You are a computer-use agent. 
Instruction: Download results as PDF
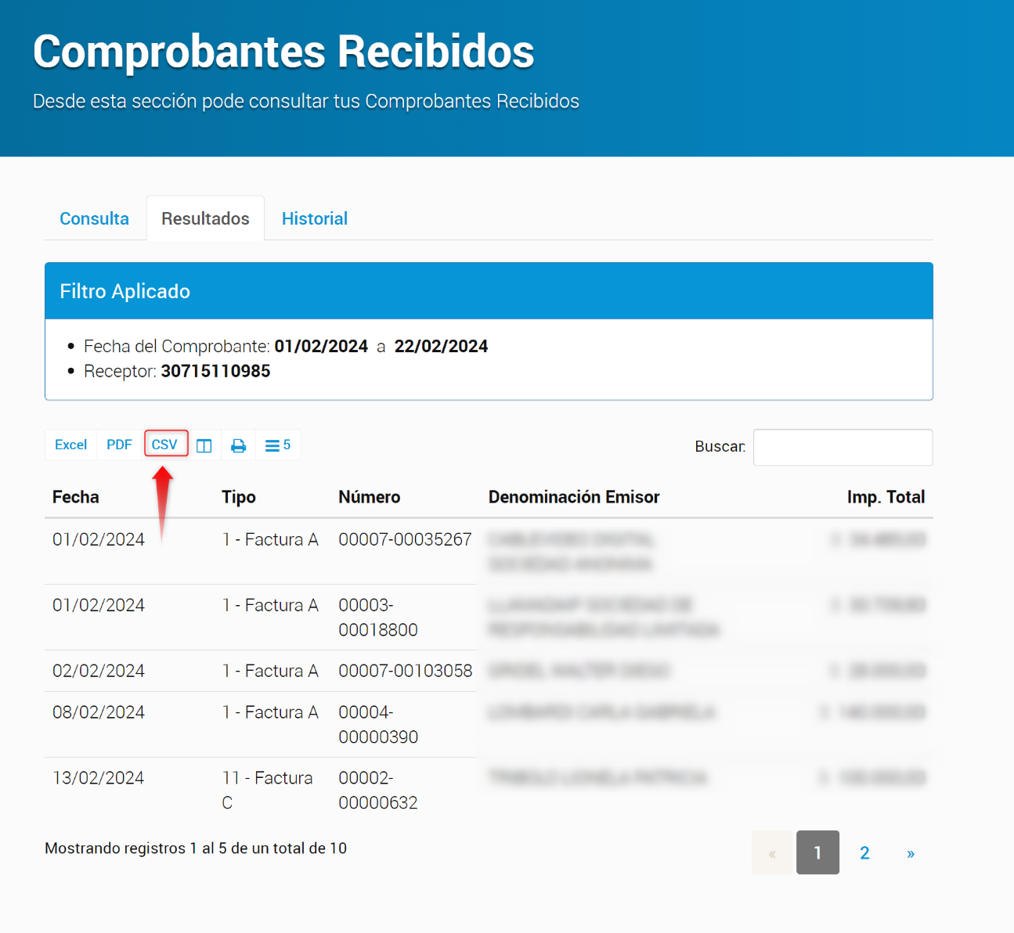coord(119,445)
